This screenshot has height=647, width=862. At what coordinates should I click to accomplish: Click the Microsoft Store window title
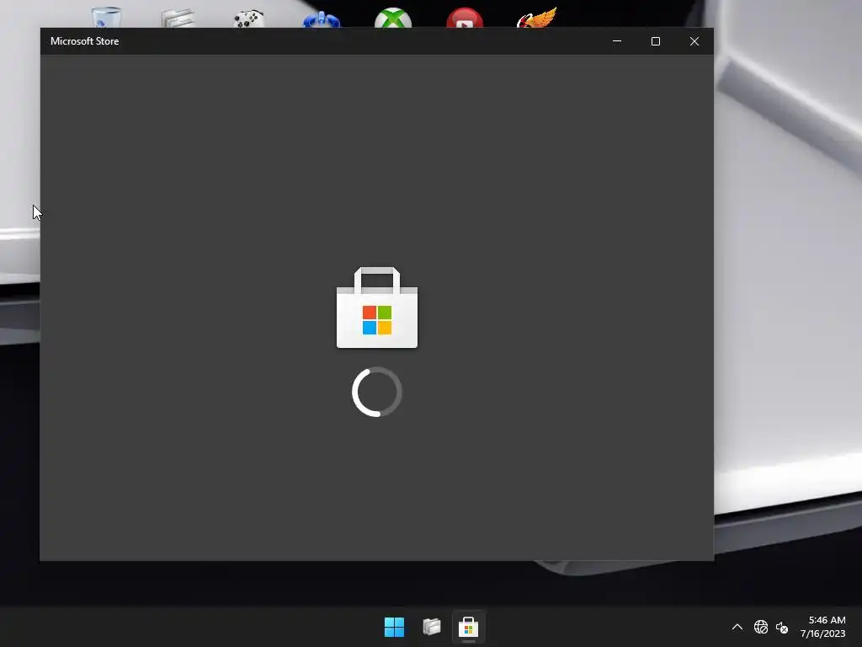pos(85,41)
